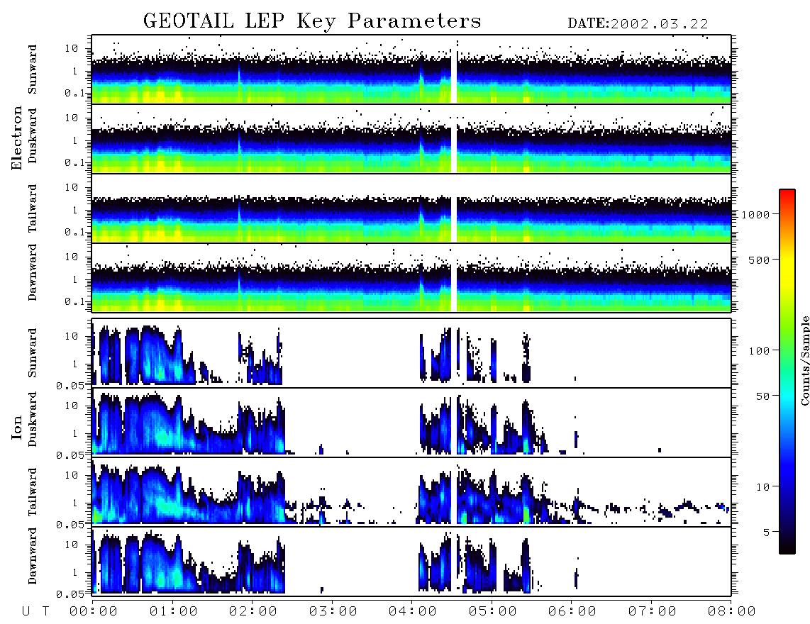Click the "07:00" time tick label
Viewport: 810px width, 624px height.
pyautogui.click(x=653, y=612)
